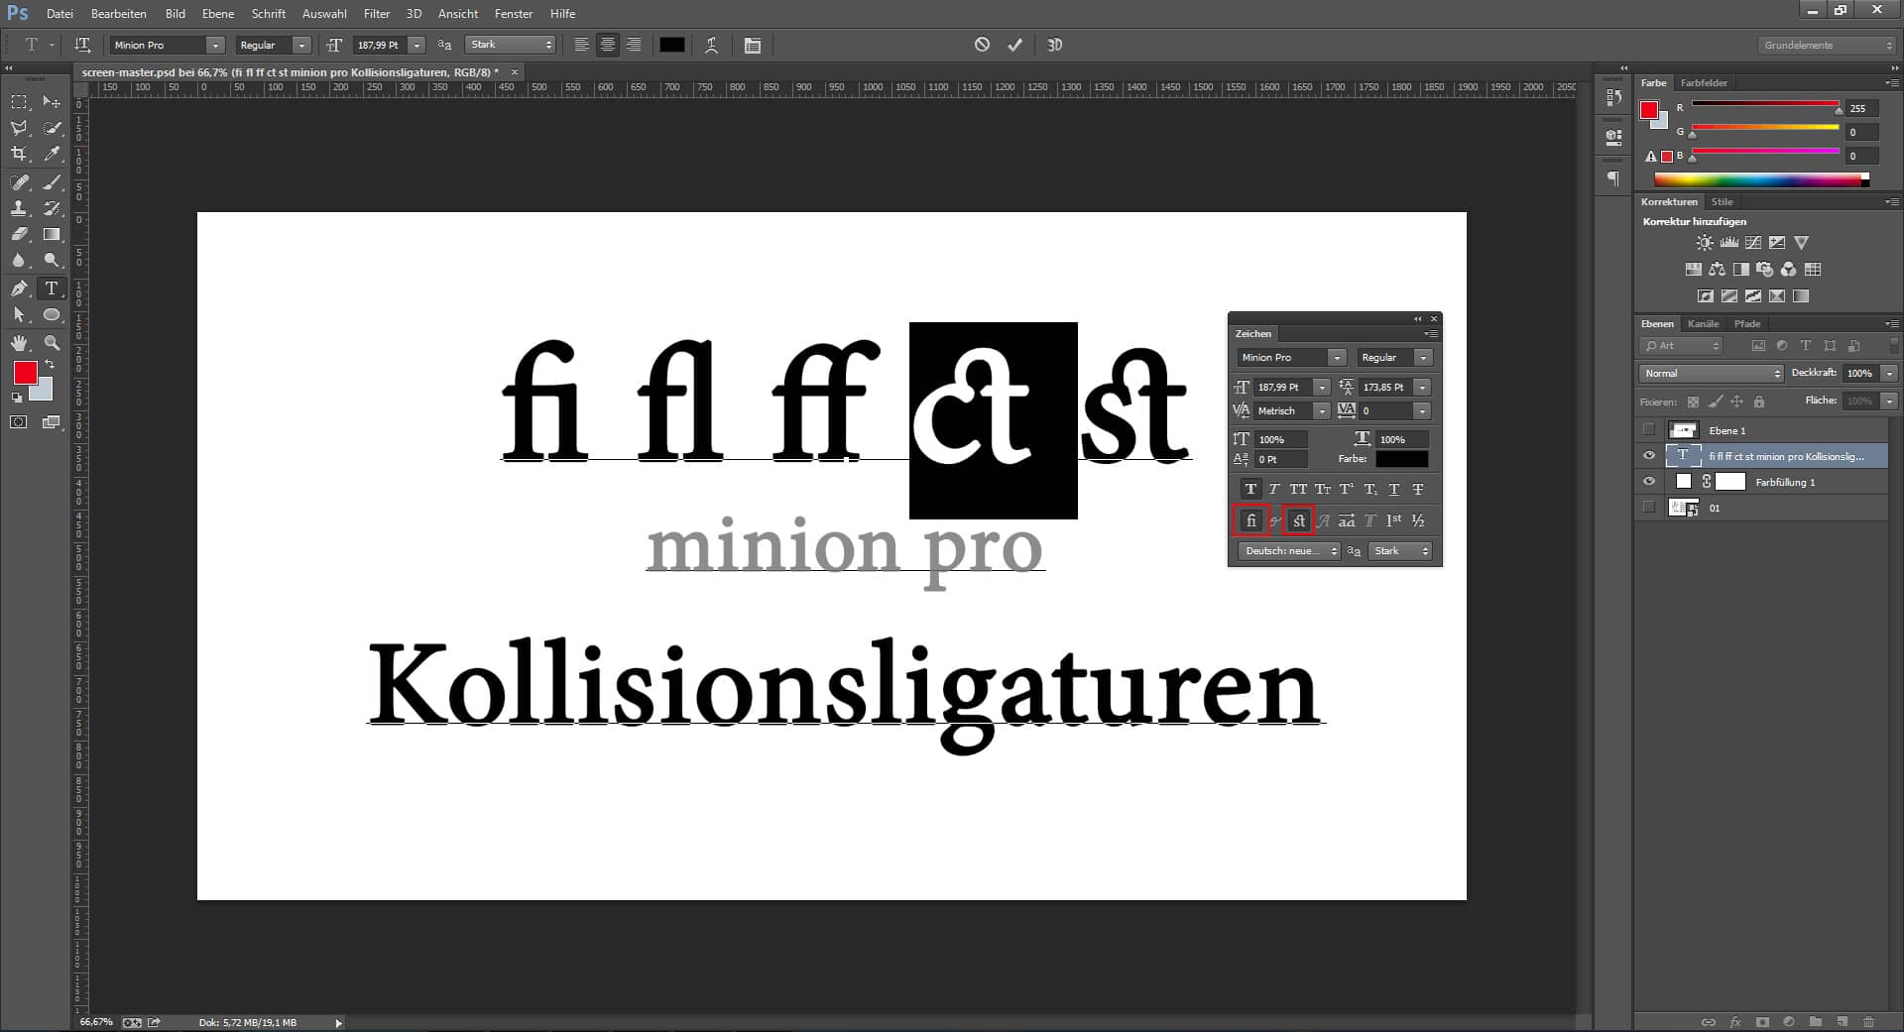The image size is (1904, 1032).
Task: Select the Hand tool
Action: coord(20,344)
